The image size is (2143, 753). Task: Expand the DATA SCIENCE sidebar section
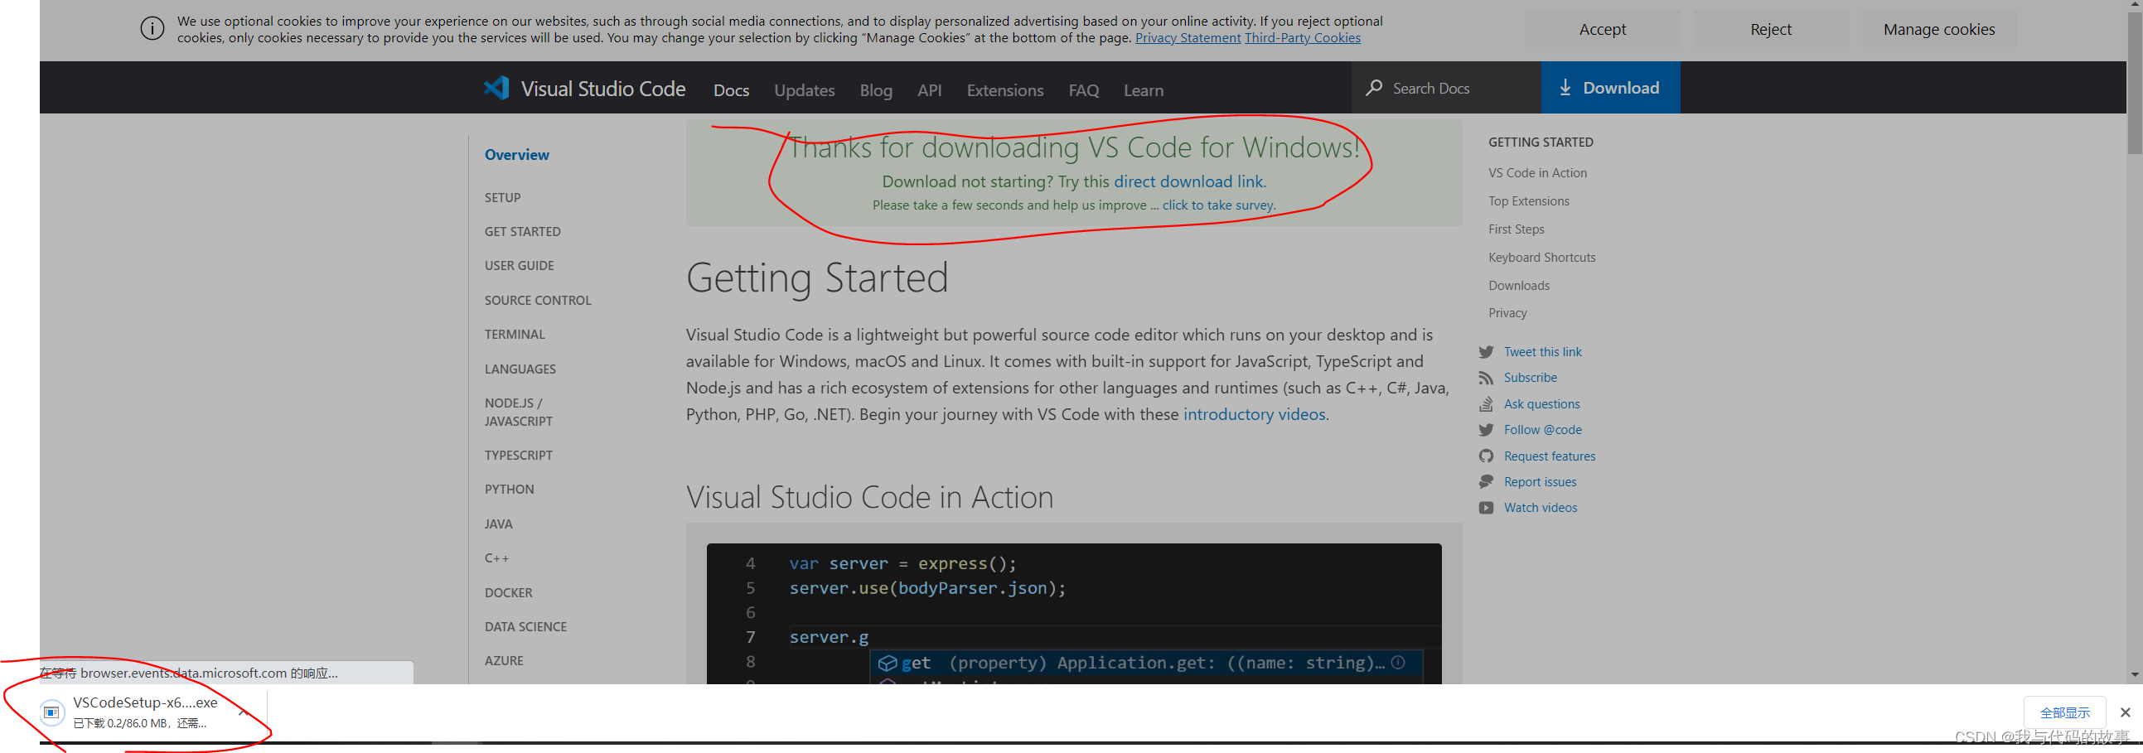[x=525, y=626]
